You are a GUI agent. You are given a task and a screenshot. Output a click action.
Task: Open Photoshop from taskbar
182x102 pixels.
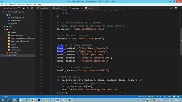[39, 100]
